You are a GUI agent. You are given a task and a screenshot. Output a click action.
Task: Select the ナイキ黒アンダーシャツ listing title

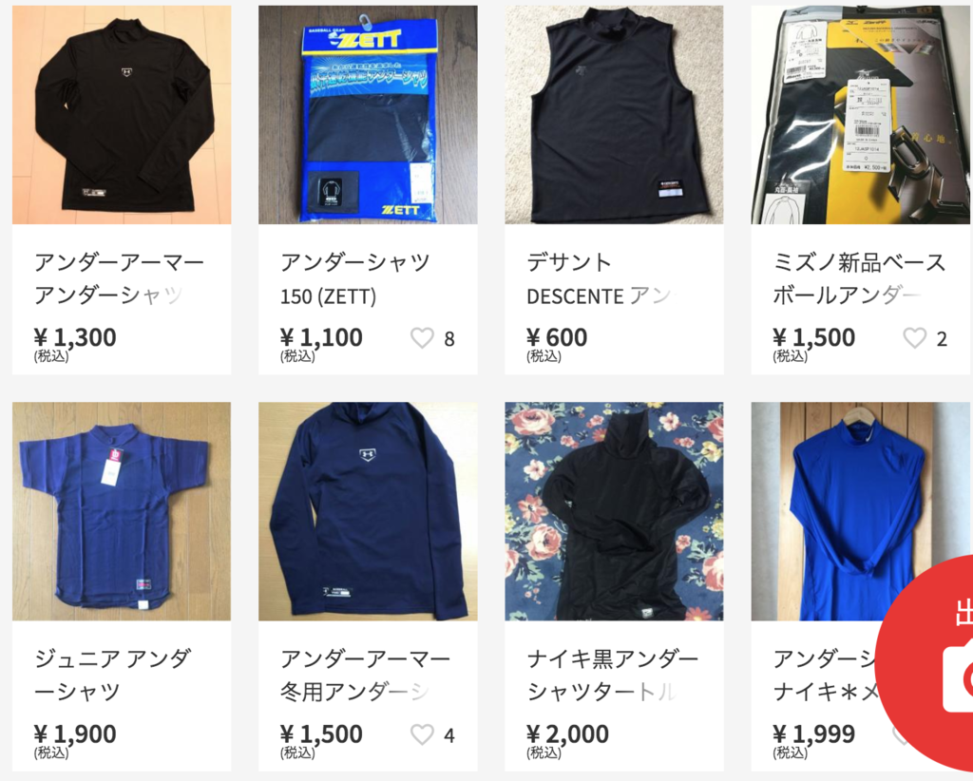click(x=613, y=675)
